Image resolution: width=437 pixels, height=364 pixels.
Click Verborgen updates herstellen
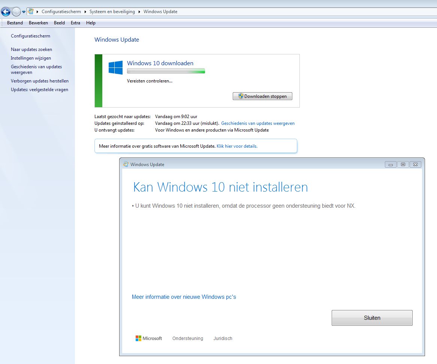tap(40, 81)
